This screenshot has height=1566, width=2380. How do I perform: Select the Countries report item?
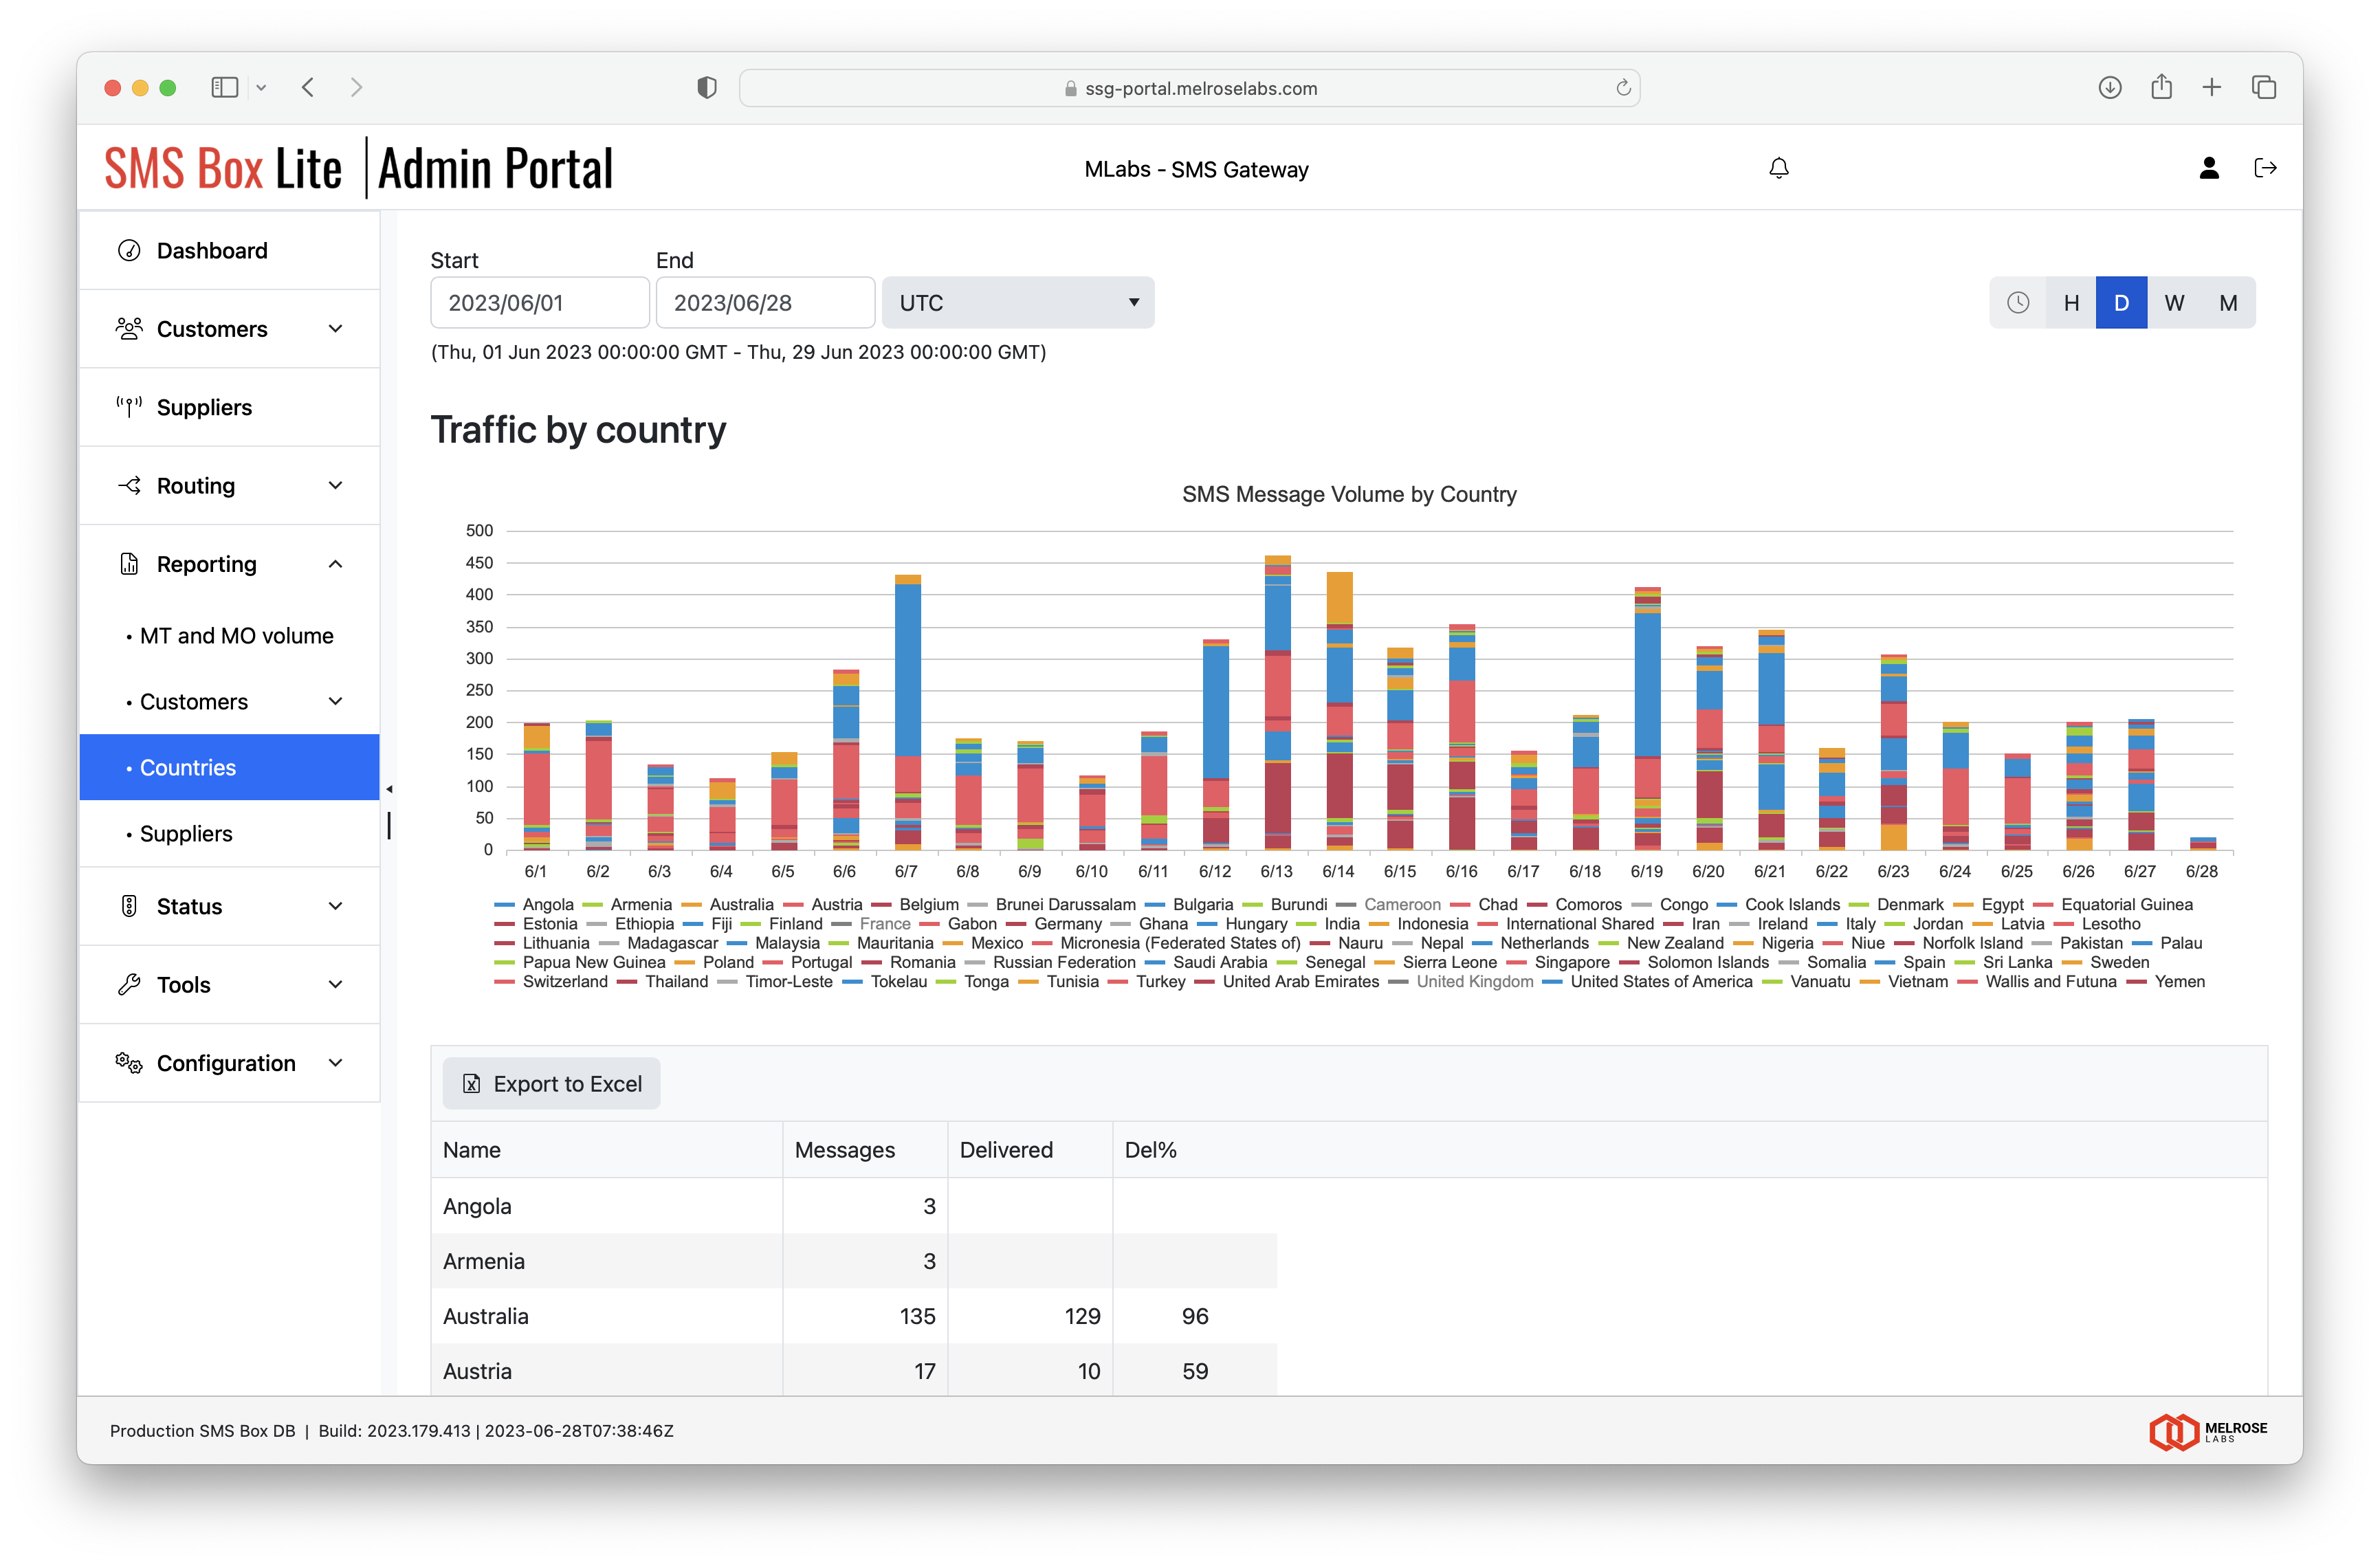point(229,767)
